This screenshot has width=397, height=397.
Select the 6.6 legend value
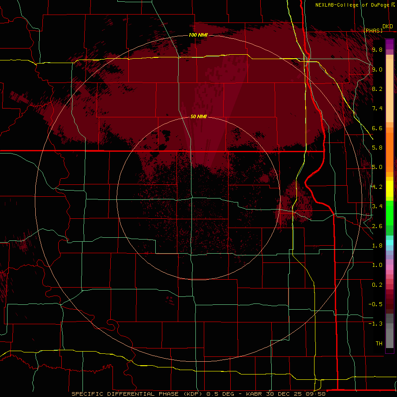[377, 128]
